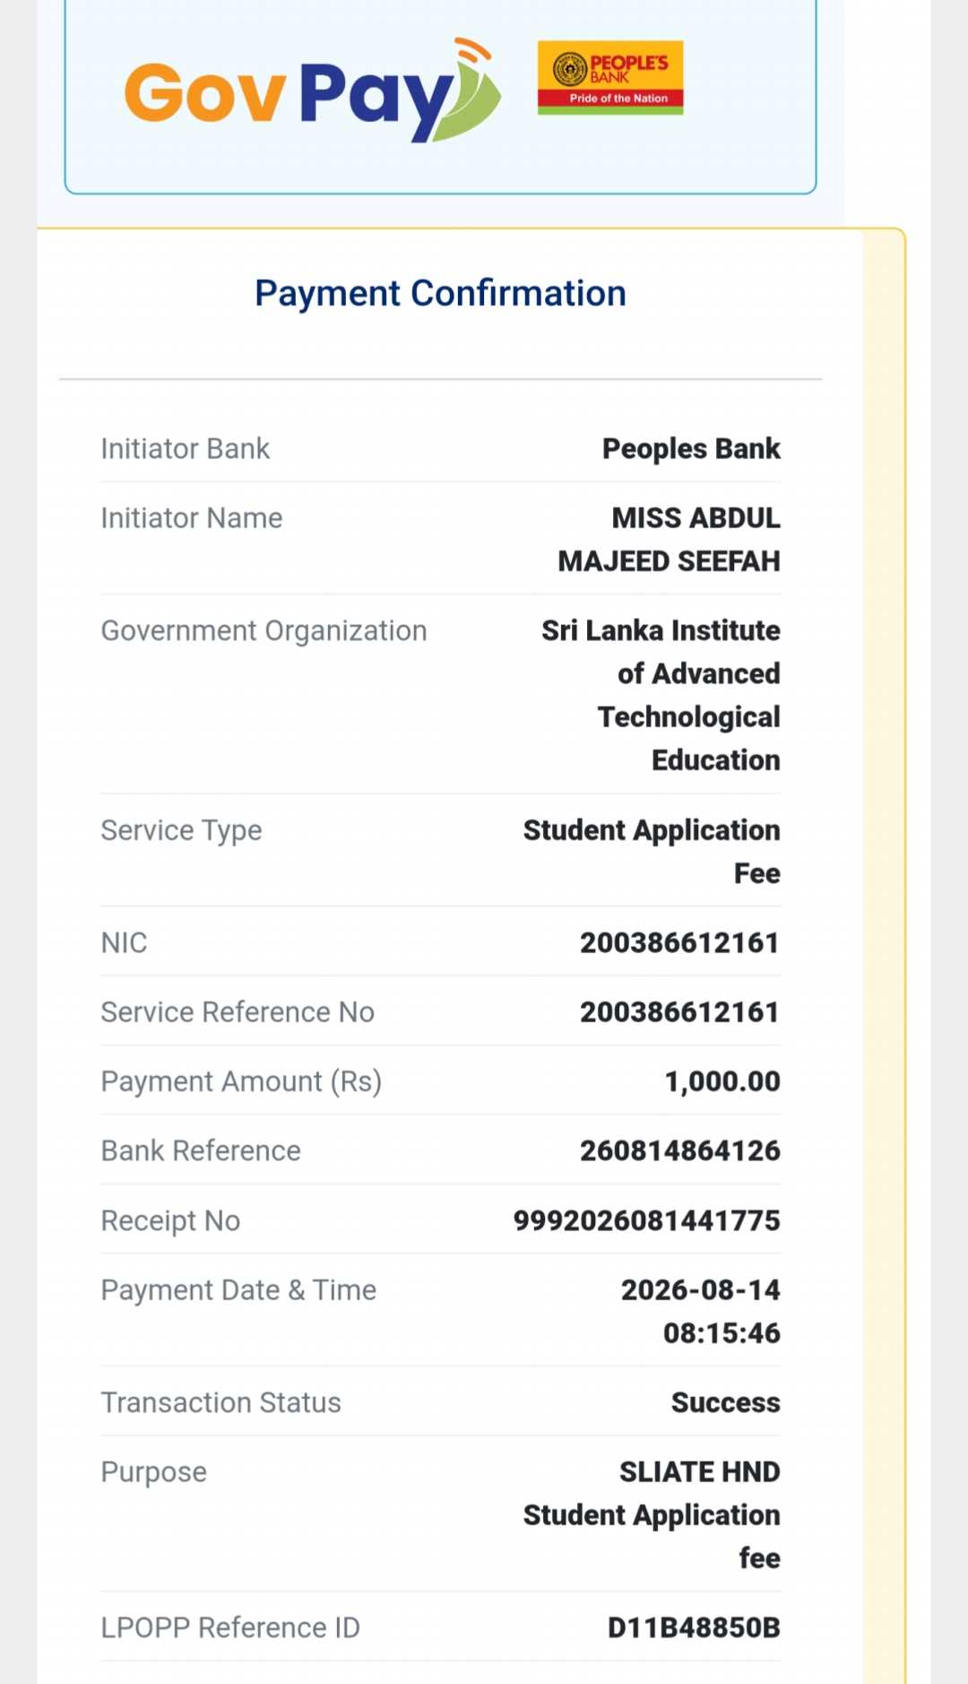Tap the Service Type value Student Application Fee

652,851
